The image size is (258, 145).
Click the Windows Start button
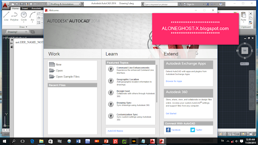coord(4,141)
